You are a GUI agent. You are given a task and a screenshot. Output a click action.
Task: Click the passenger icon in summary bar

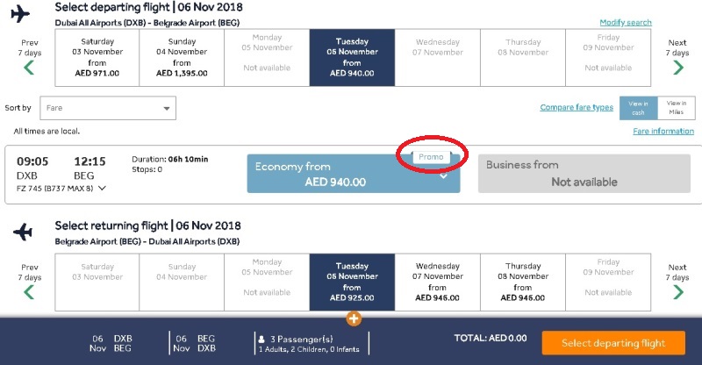tap(261, 338)
